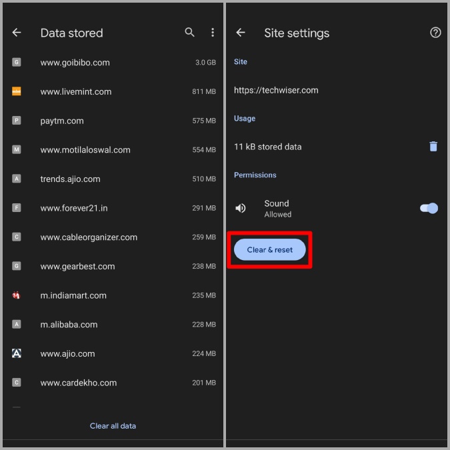Open www.cardekho.com entry

coord(113,383)
